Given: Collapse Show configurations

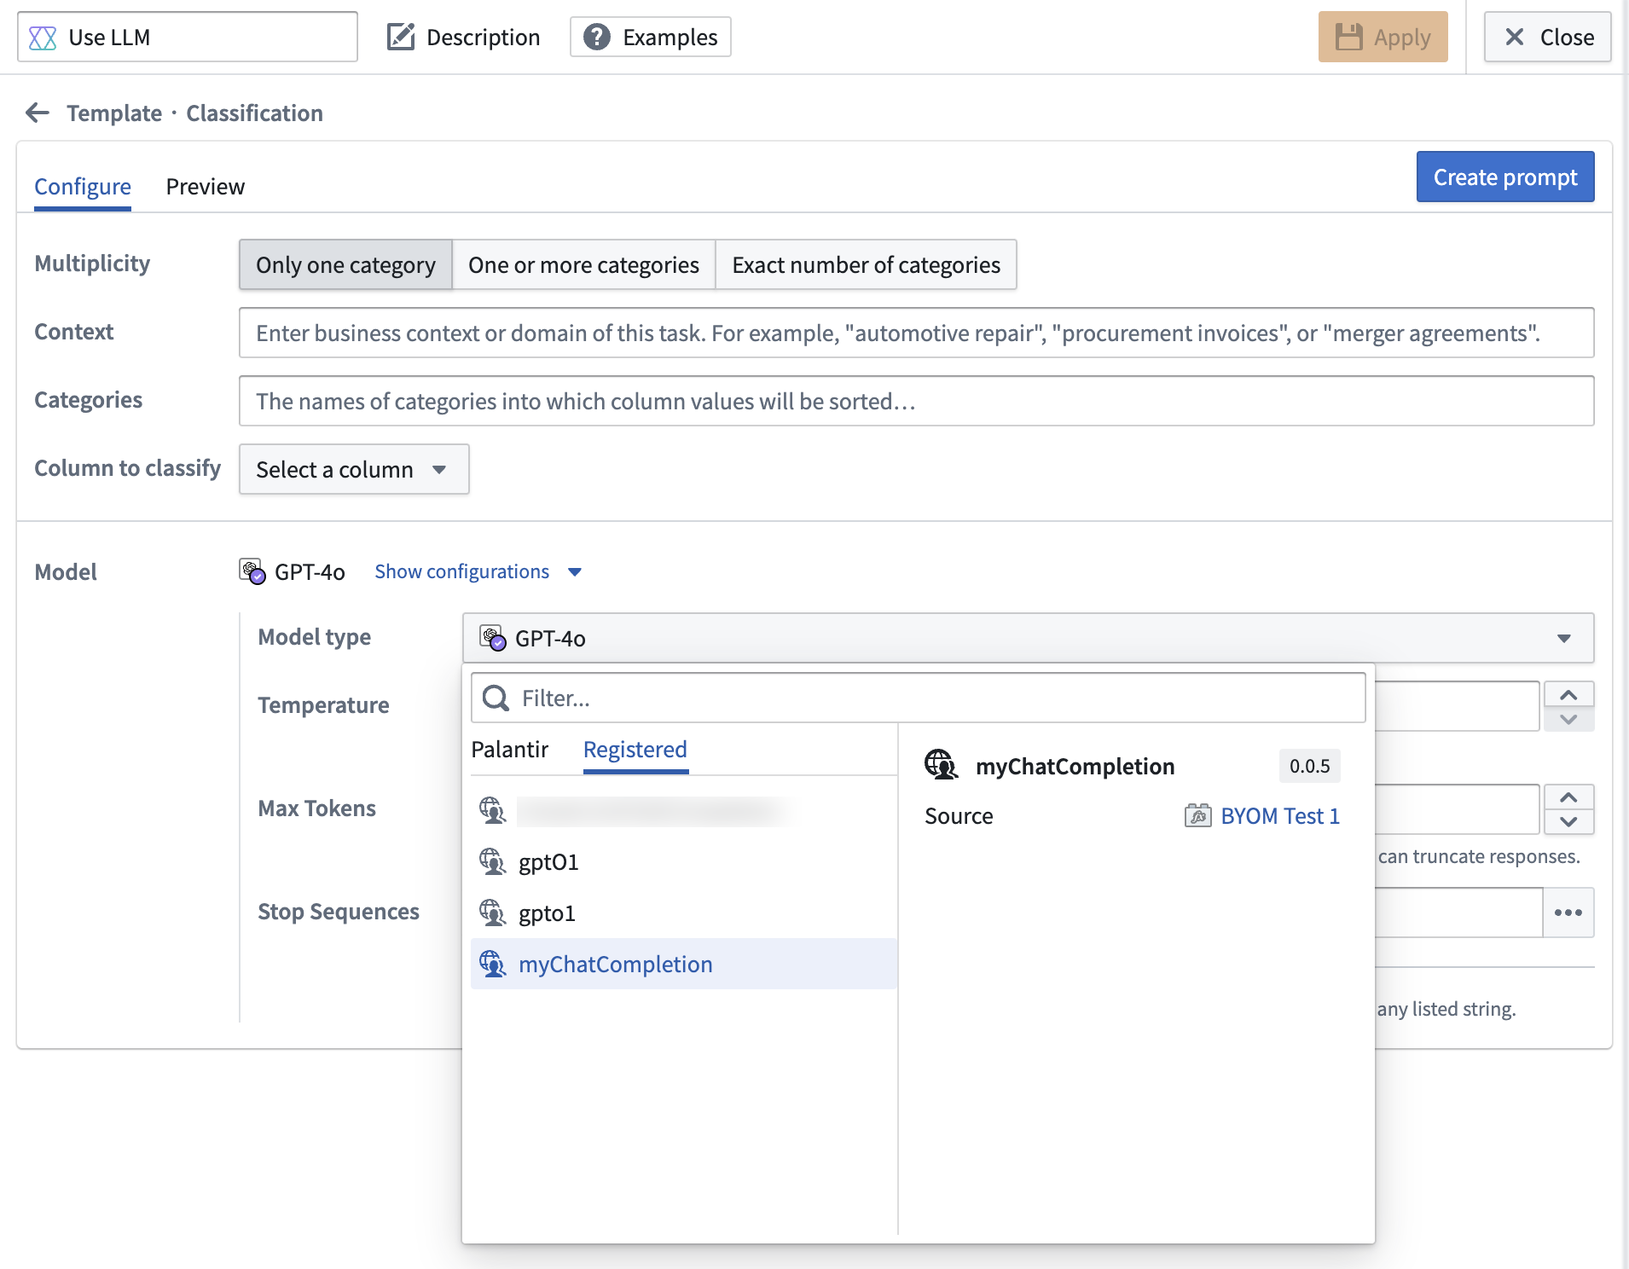Looking at the screenshot, I should [461, 571].
